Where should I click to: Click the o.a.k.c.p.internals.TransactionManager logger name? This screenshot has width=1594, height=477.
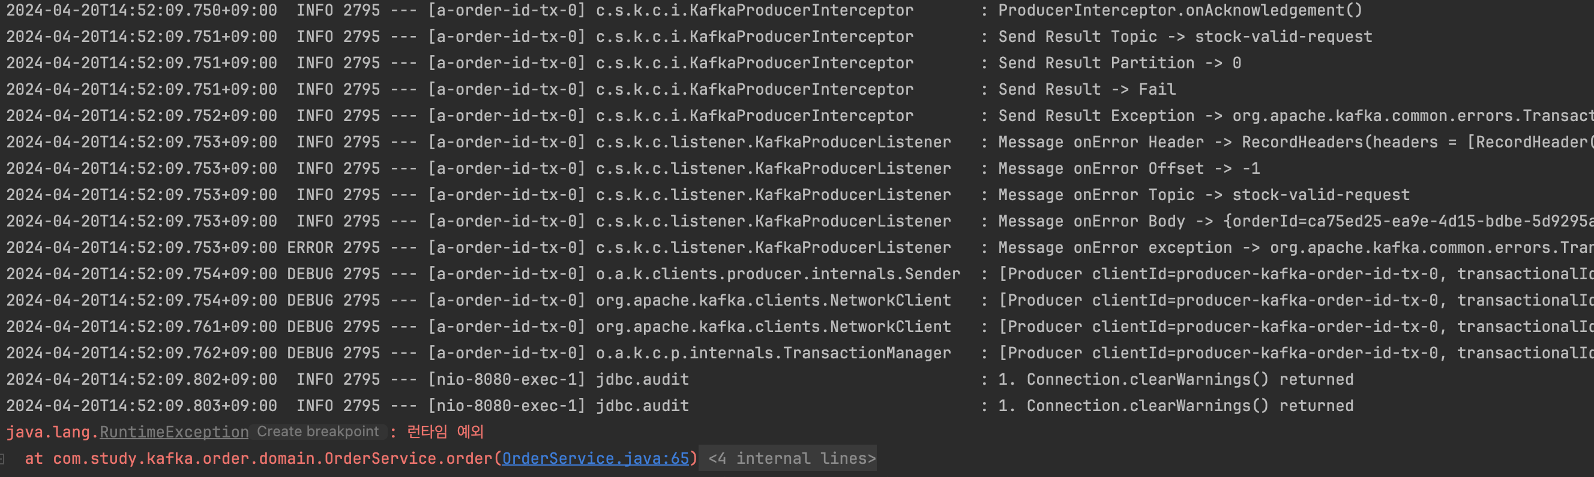coord(773,353)
